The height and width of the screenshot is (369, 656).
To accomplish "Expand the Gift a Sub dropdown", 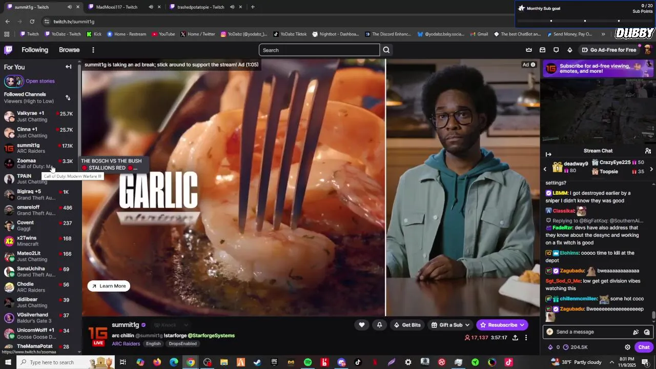I will tap(467, 325).
